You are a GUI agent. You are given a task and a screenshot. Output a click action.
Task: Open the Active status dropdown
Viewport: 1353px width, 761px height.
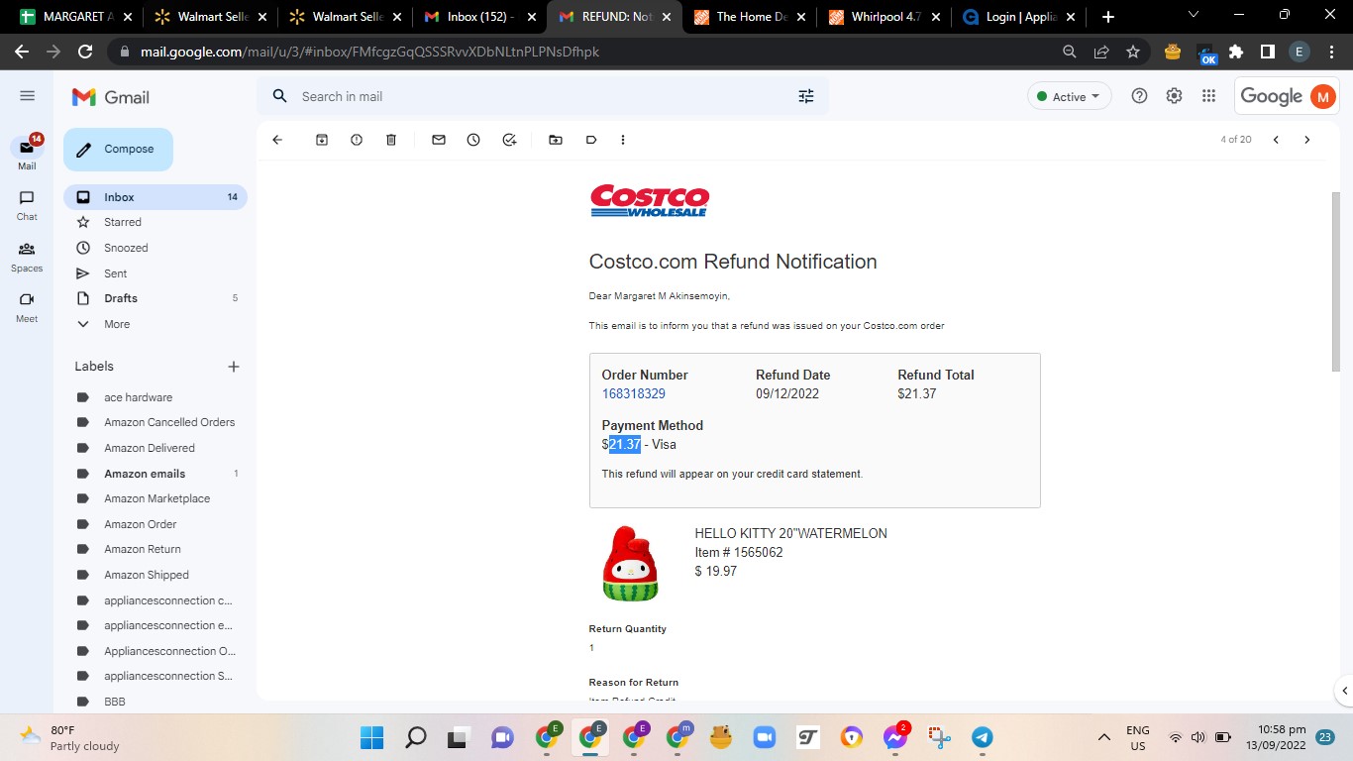[x=1070, y=96]
